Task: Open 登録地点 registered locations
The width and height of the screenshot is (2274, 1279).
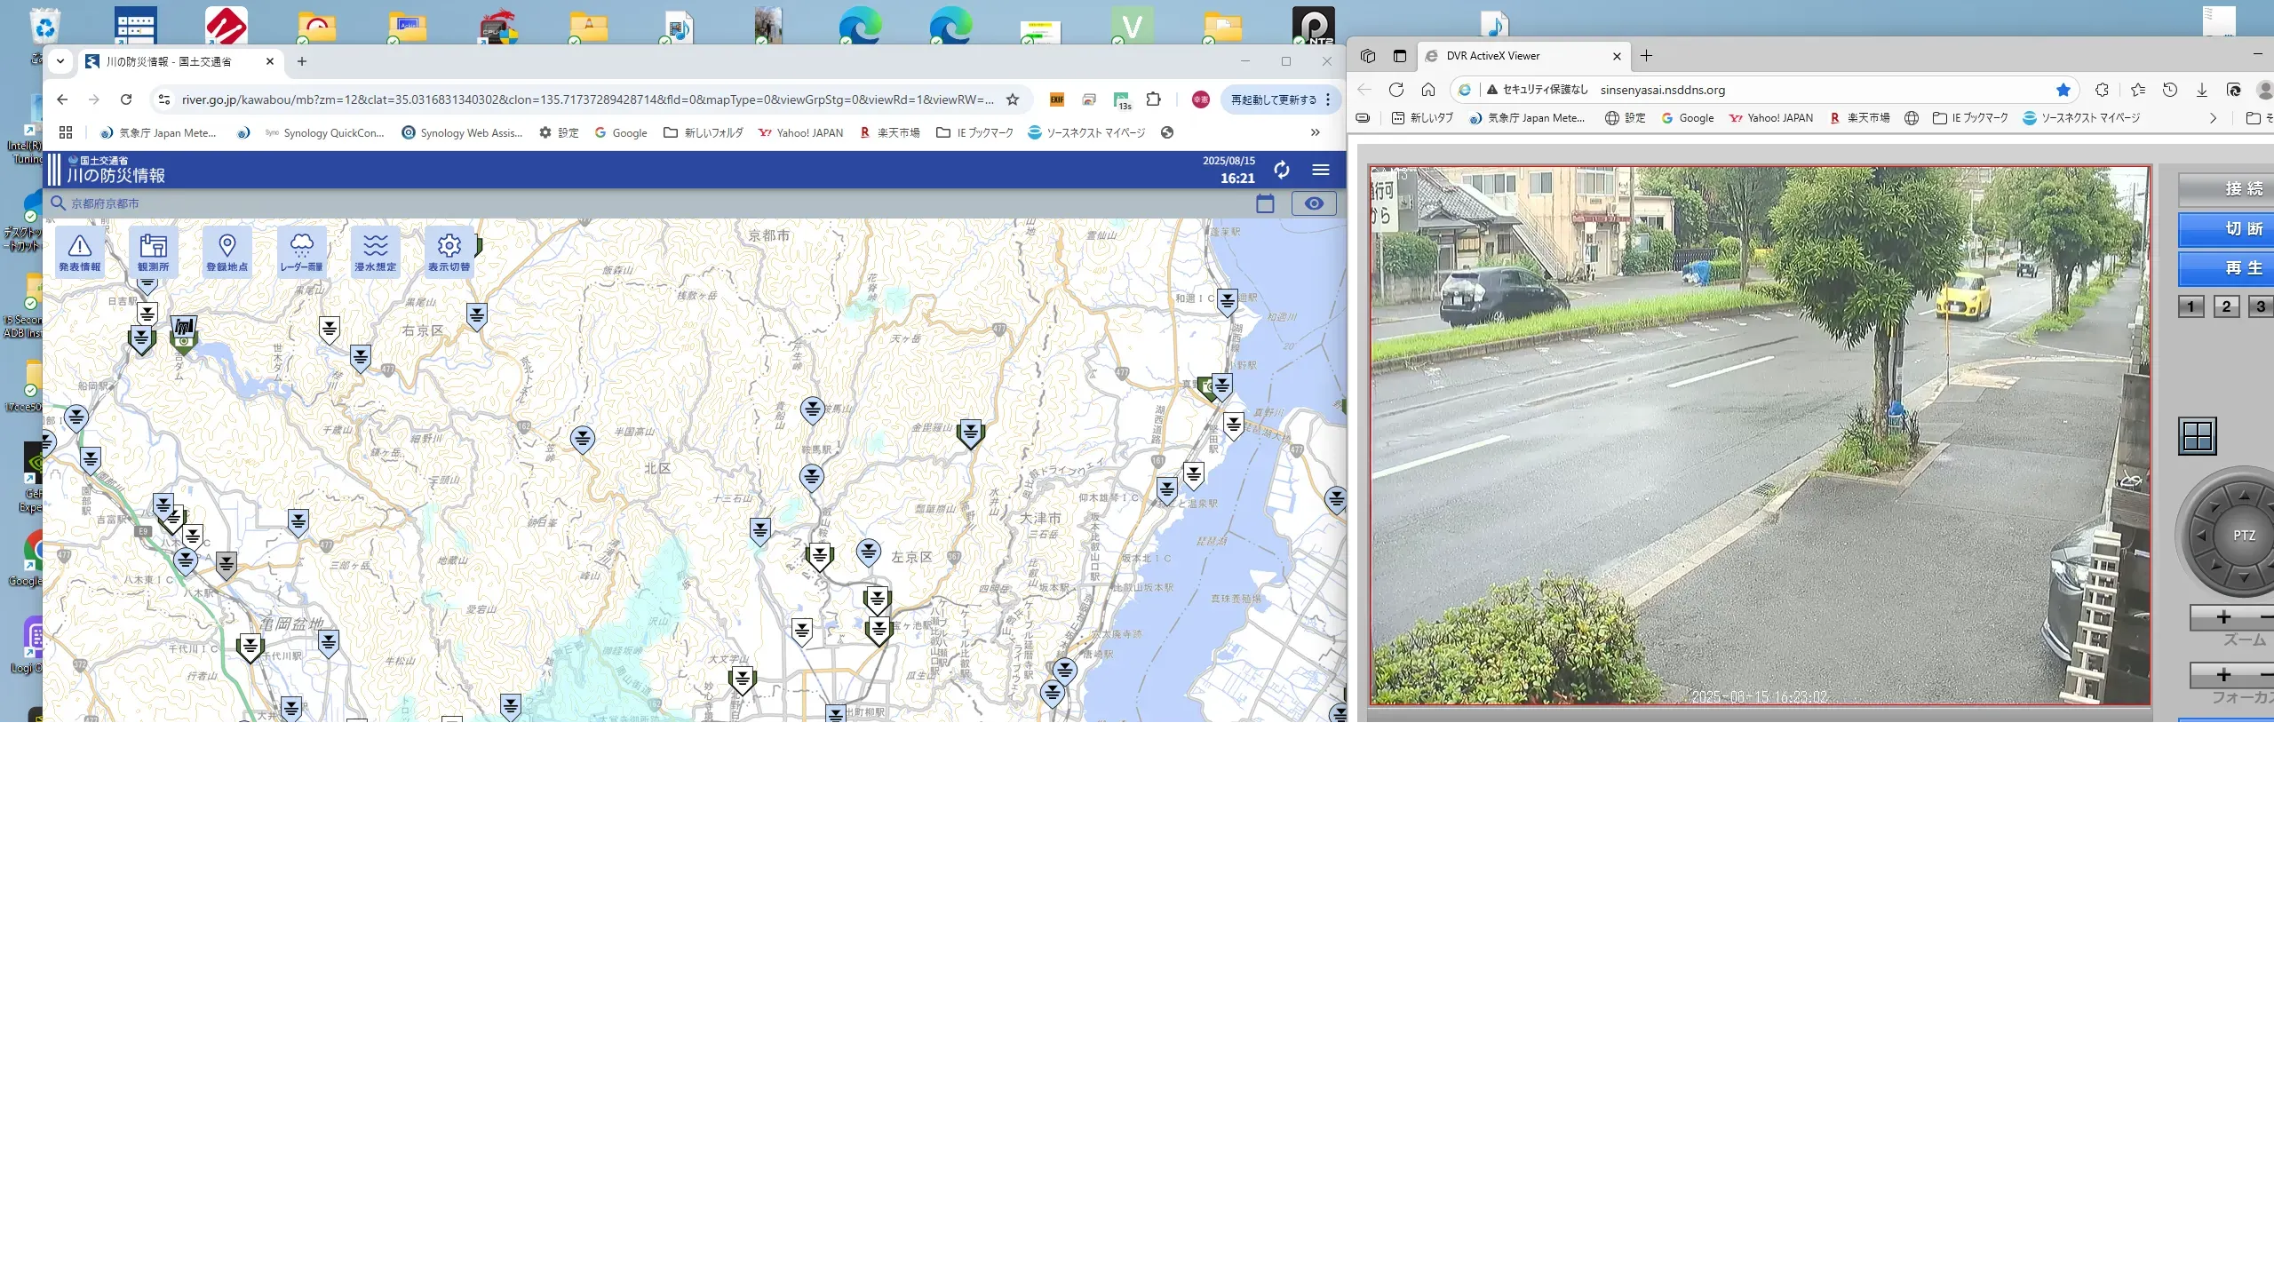Action: tap(227, 252)
